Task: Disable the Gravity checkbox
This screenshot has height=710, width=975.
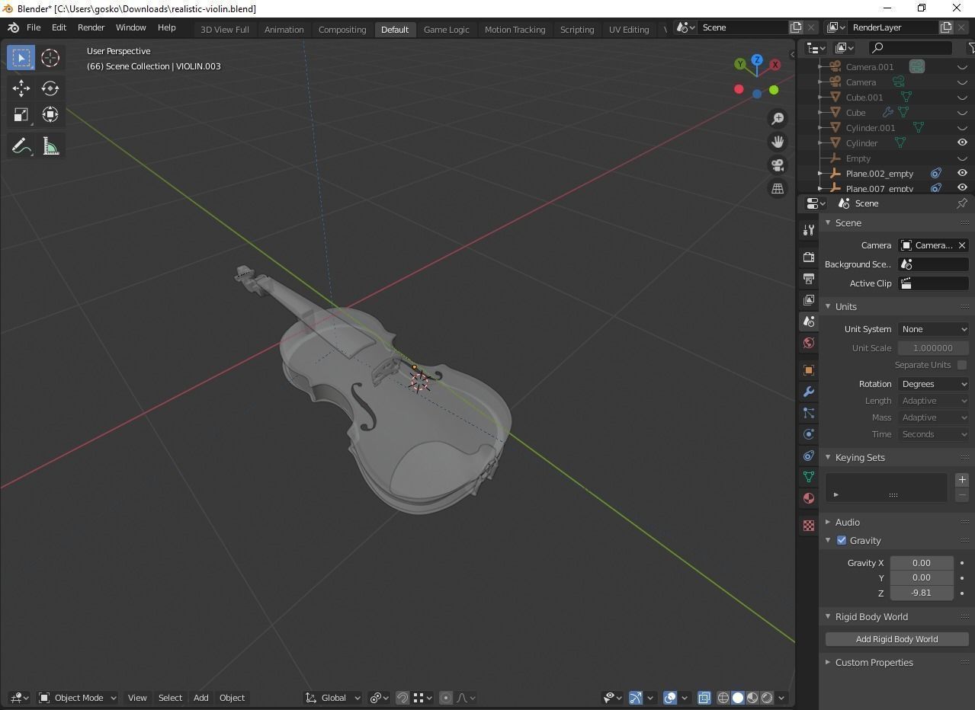Action: (842, 540)
